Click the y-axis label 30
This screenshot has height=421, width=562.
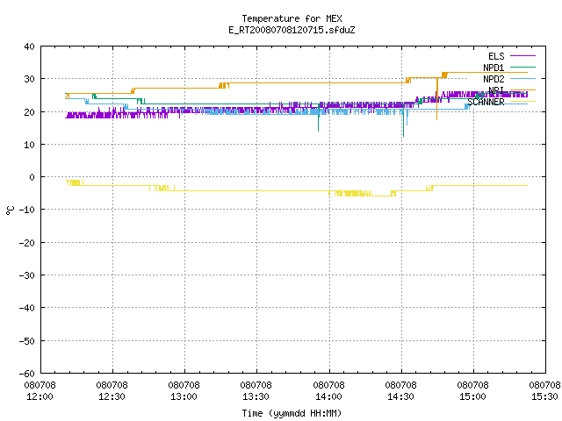(x=29, y=79)
